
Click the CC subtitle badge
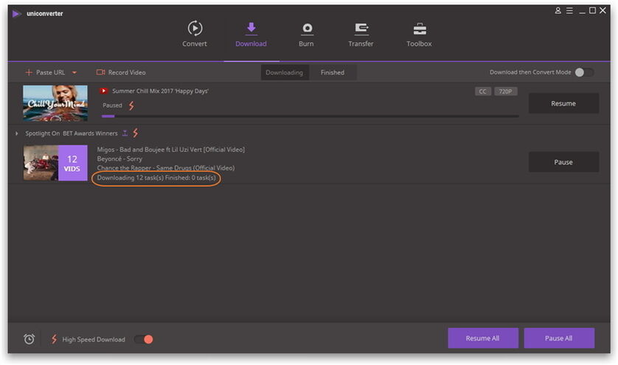click(482, 91)
